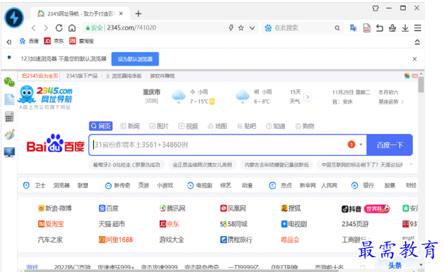The height and width of the screenshot is (272, 444).
Task: Open 携程旅行 site link
Action: click(x=236, y=240)
